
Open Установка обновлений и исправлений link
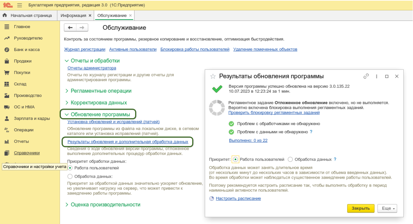(113, 121)
